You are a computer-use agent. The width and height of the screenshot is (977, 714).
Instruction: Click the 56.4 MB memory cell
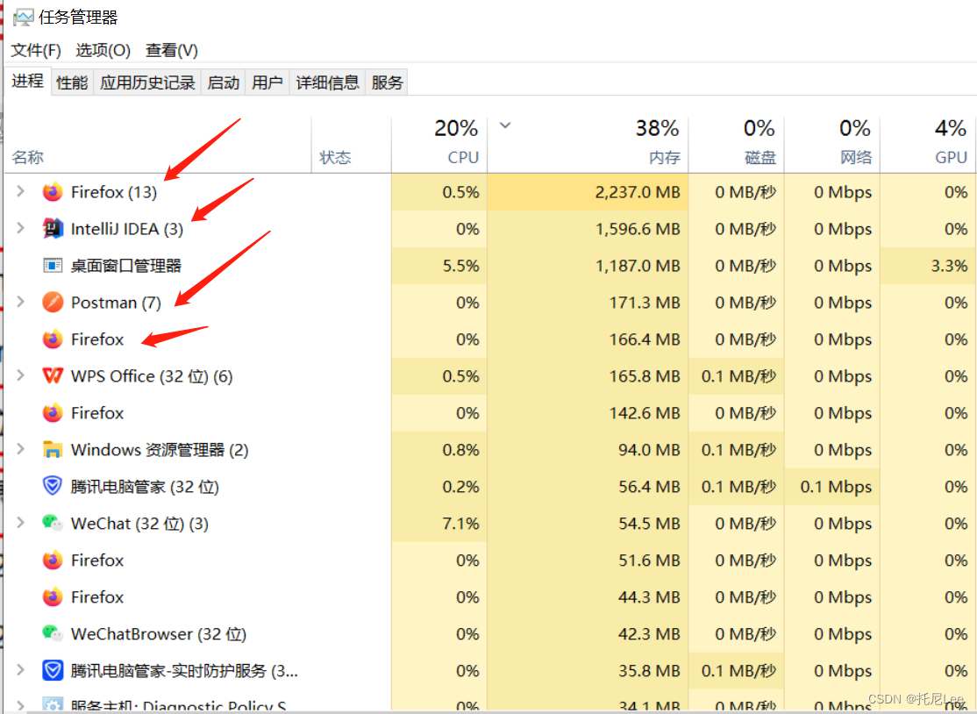(x=588, y=486)
